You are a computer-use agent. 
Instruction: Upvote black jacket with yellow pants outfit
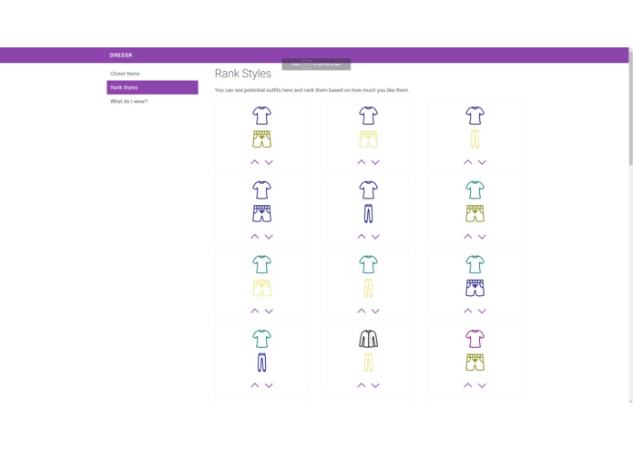[362, 385]
